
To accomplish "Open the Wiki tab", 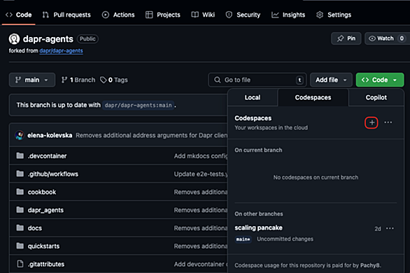I will pos(203,15).
